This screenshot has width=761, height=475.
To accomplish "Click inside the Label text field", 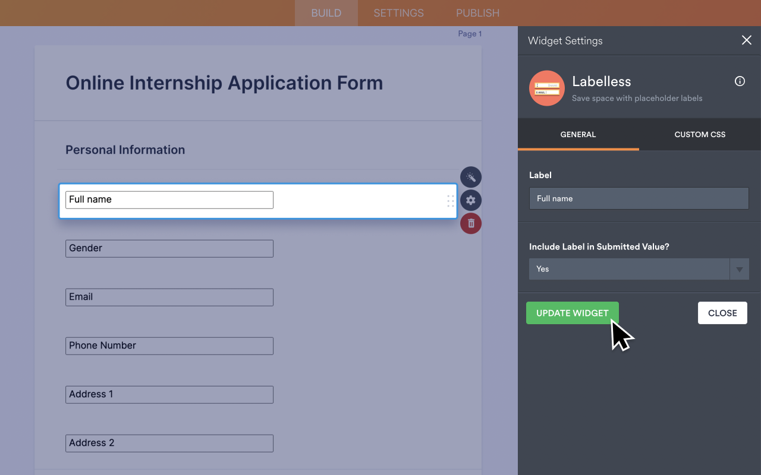I will (639, 198).
